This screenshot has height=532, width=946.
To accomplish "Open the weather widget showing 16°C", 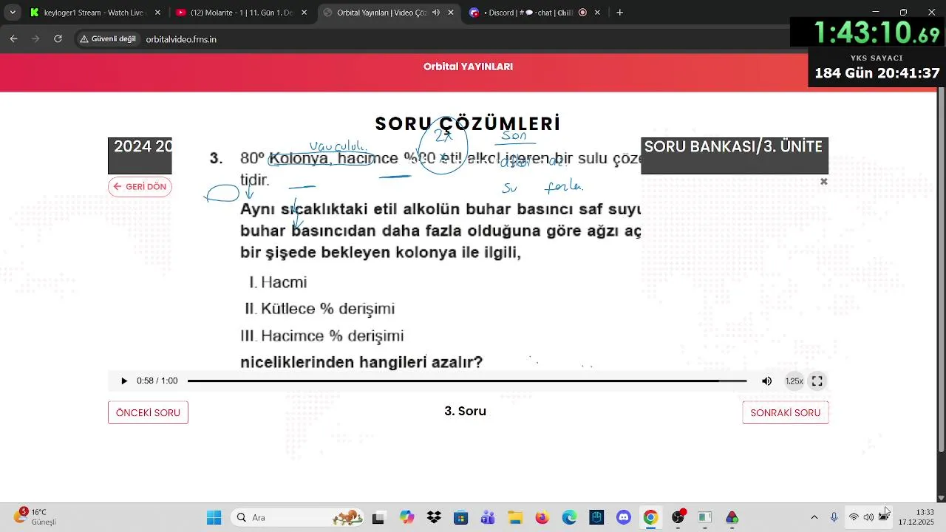I will (36, 516).
